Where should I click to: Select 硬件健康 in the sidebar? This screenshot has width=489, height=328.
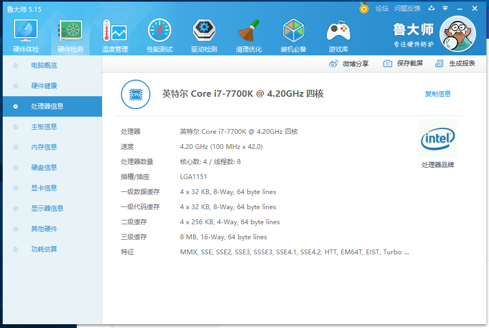pos(53,86)
